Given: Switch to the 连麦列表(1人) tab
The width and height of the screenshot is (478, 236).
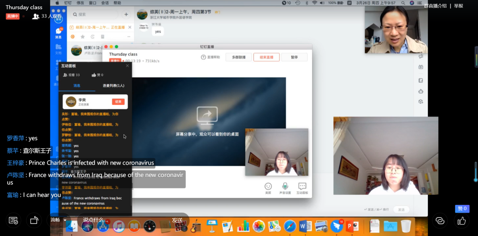Looking at the screenshot, I should (113, 86).
